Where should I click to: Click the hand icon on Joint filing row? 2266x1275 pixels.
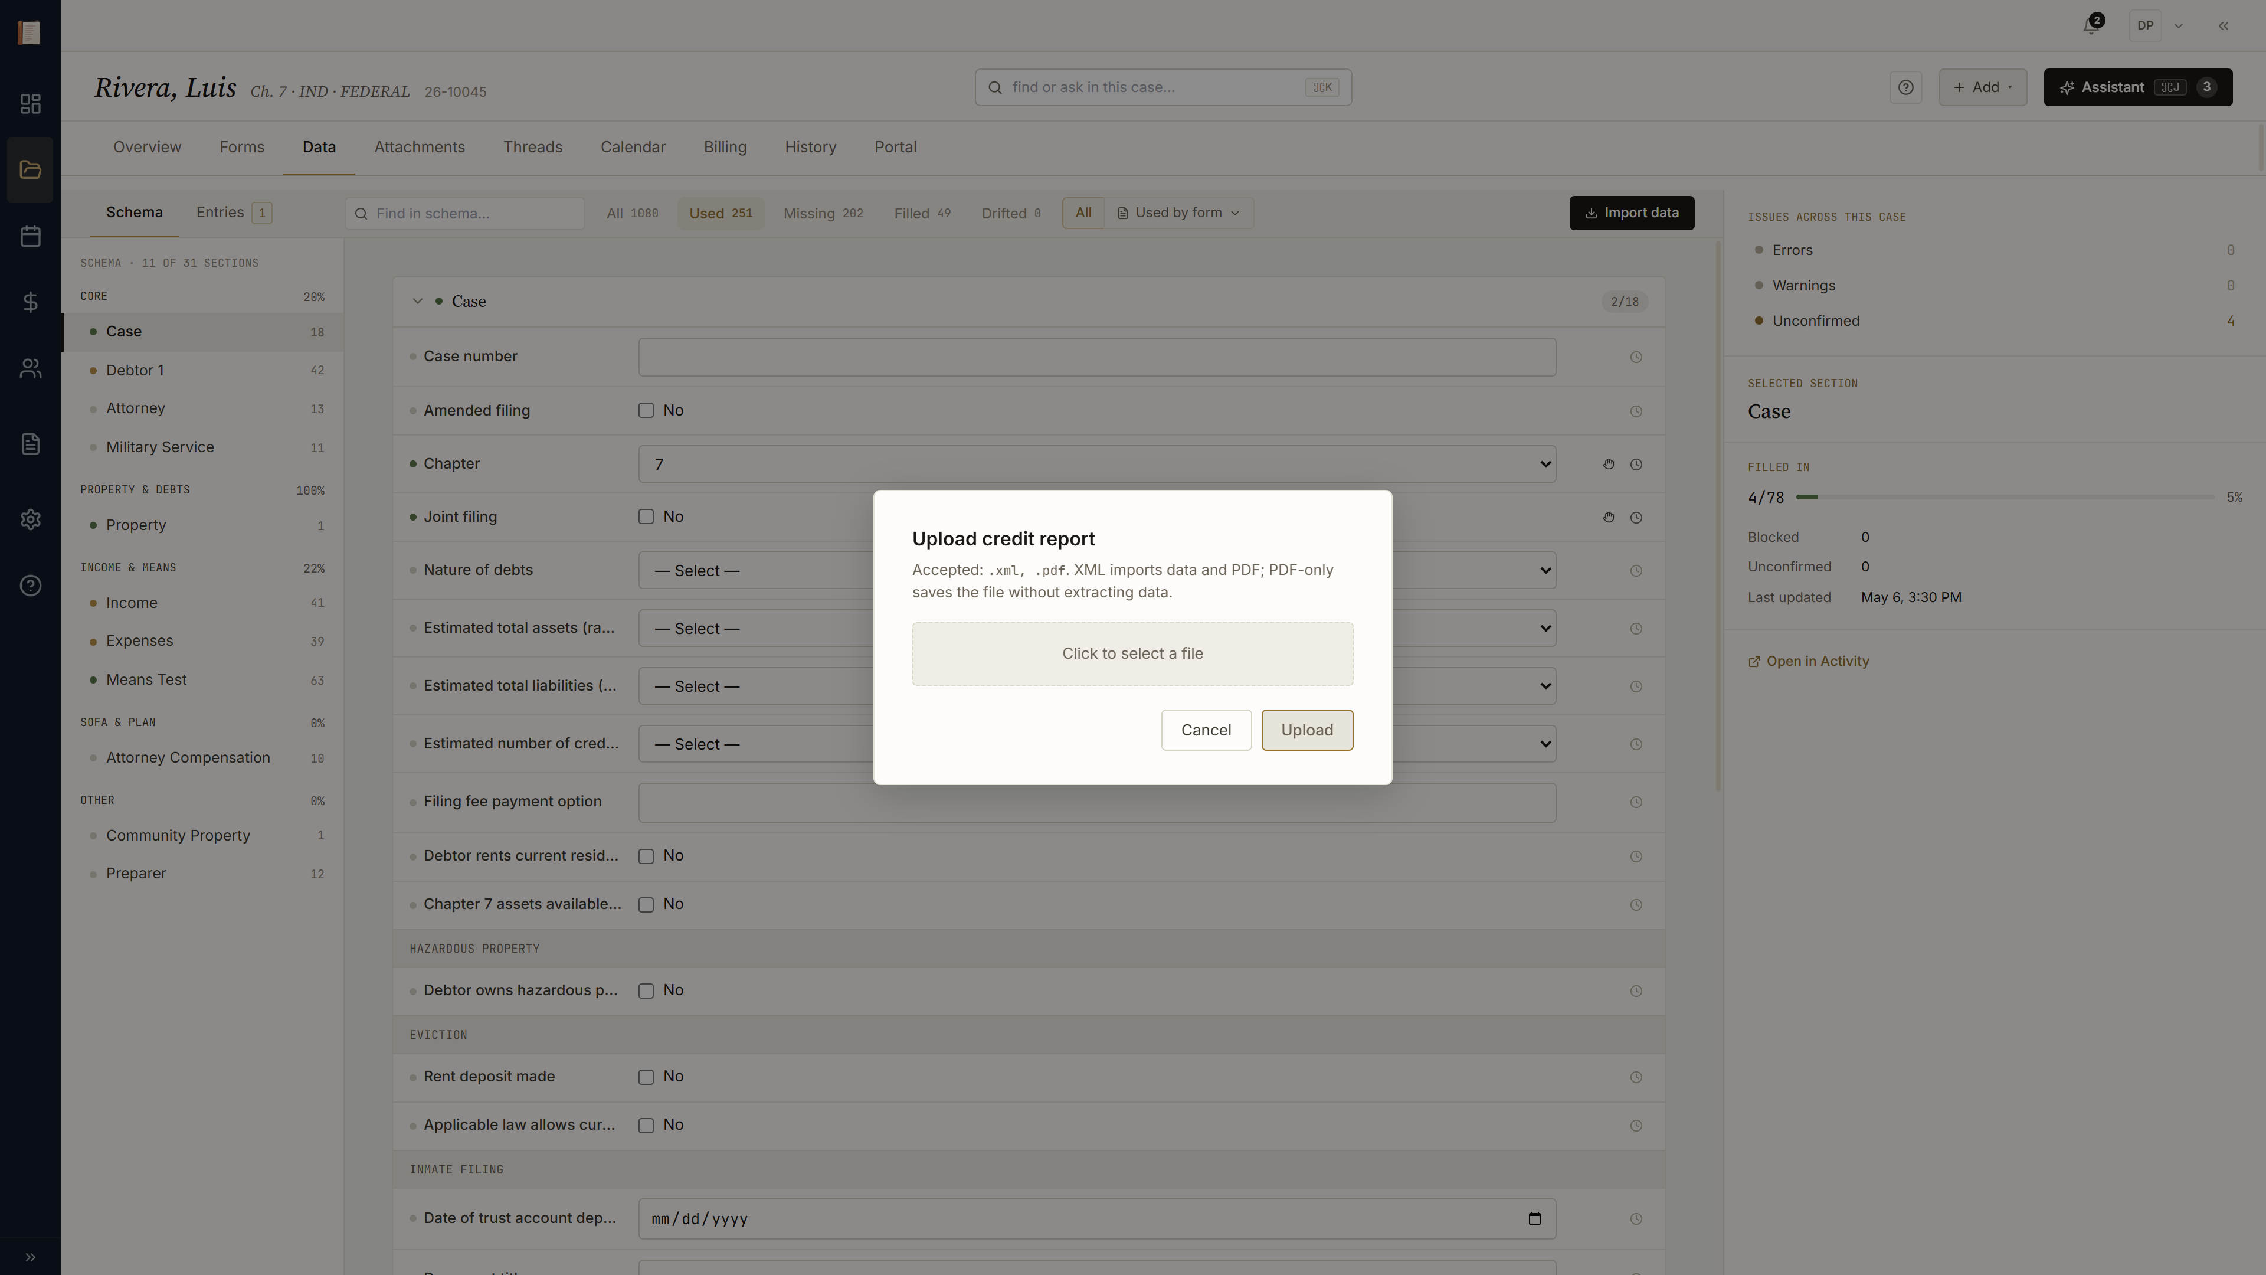1608,518
